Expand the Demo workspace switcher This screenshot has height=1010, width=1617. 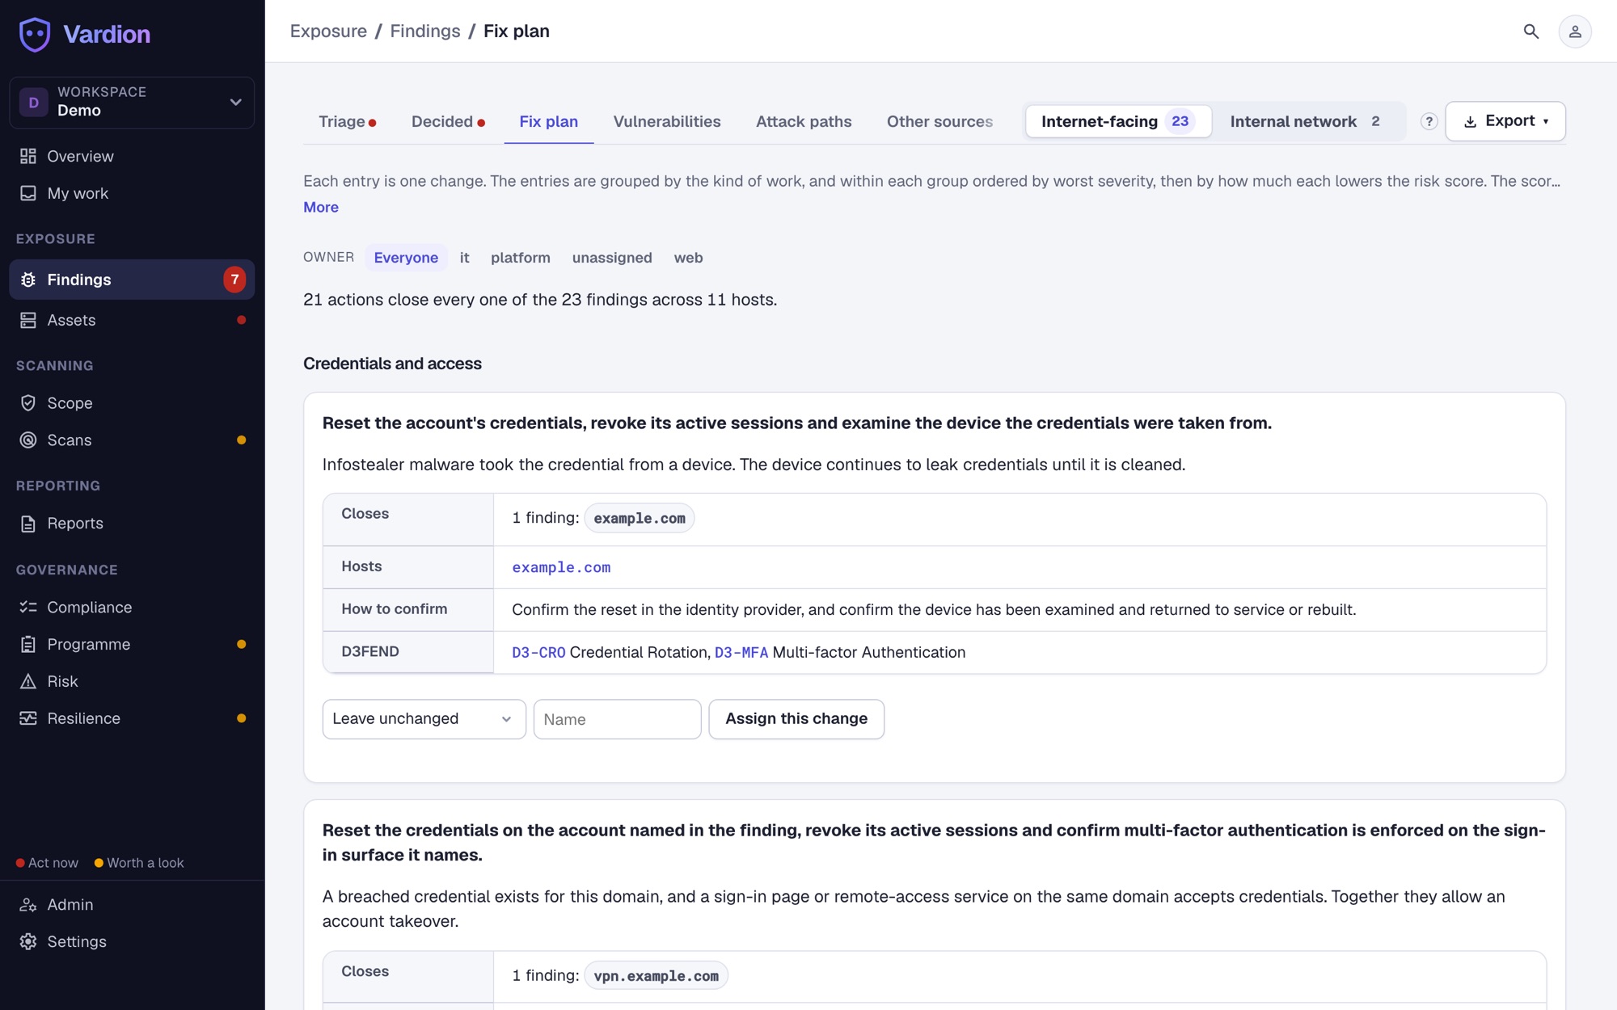pos(132,103)
